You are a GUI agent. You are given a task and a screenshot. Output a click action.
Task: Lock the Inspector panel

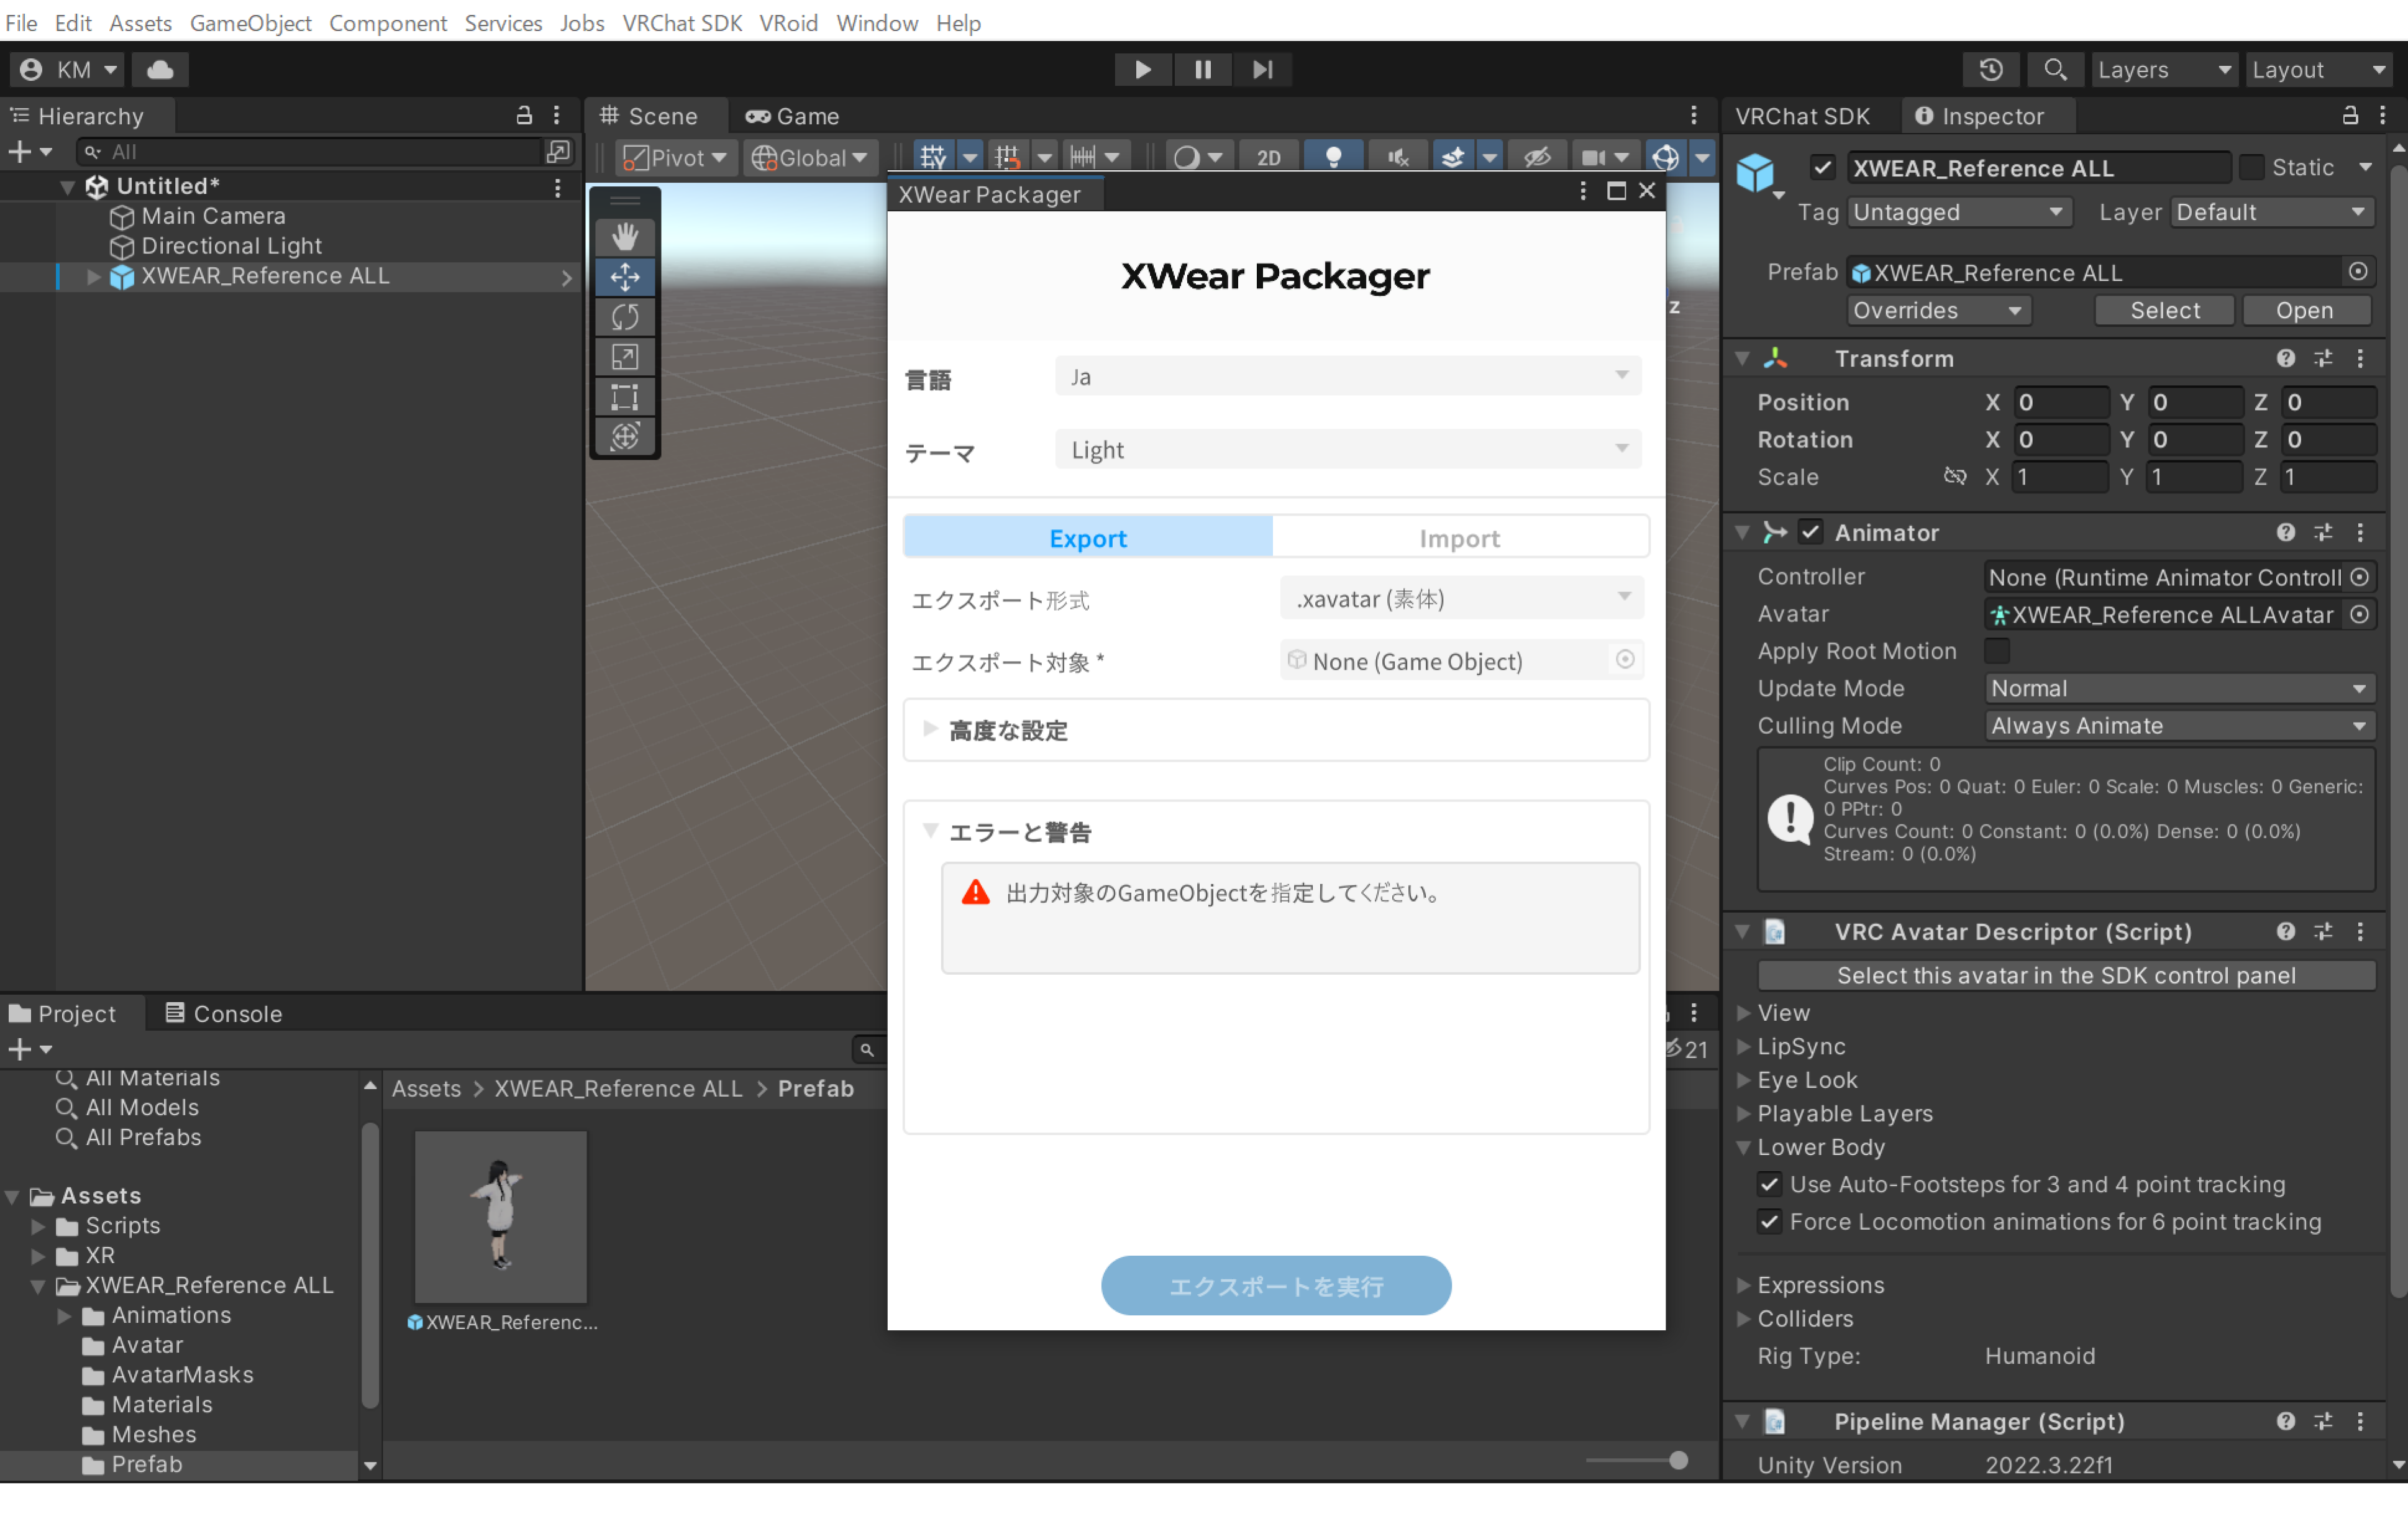click(x=2350, y=115)
